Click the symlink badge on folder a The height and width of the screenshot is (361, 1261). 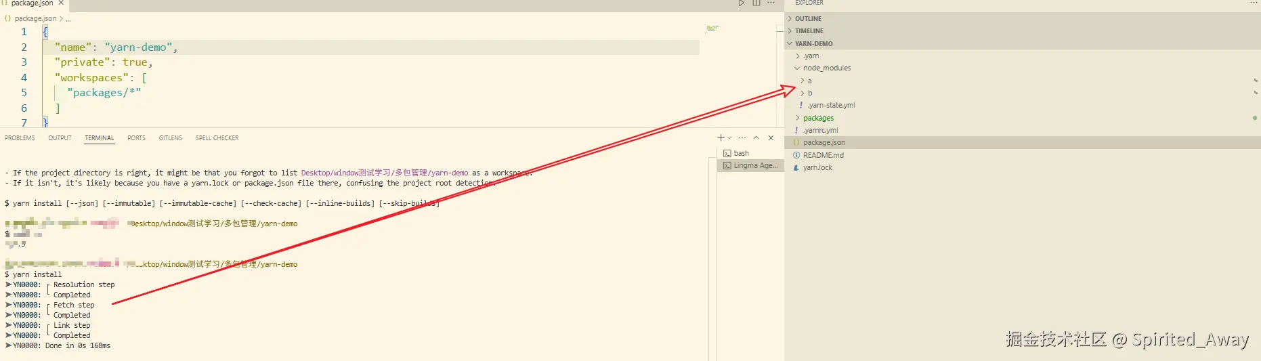click(1256, 81)
